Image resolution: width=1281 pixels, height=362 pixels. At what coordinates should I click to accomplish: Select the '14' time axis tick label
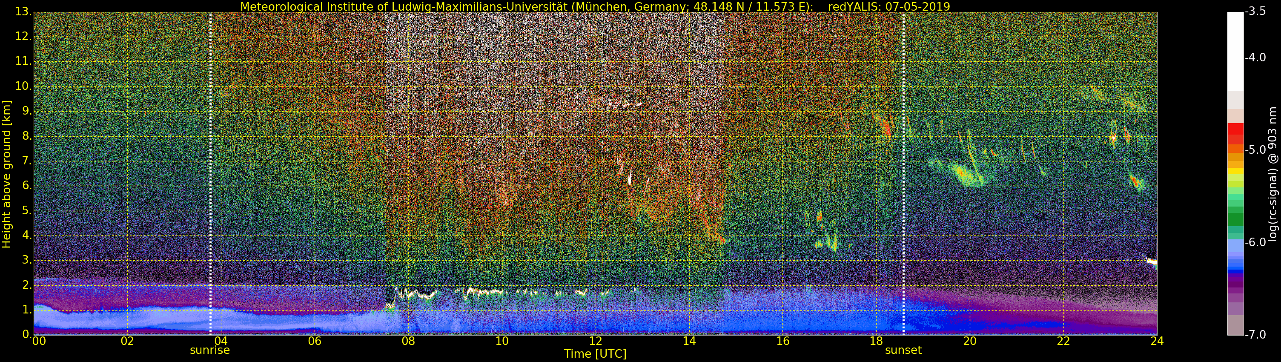[x=689, y=341]
